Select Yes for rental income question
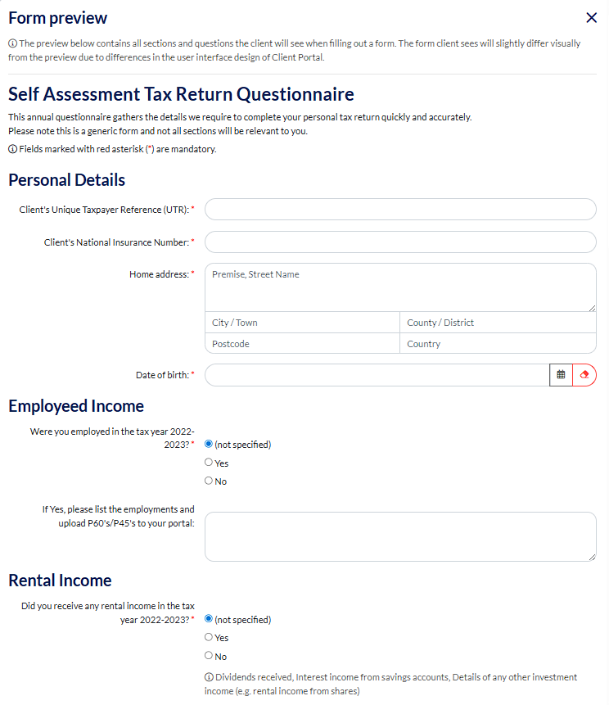Screen dimensions: 609x705 209,637
